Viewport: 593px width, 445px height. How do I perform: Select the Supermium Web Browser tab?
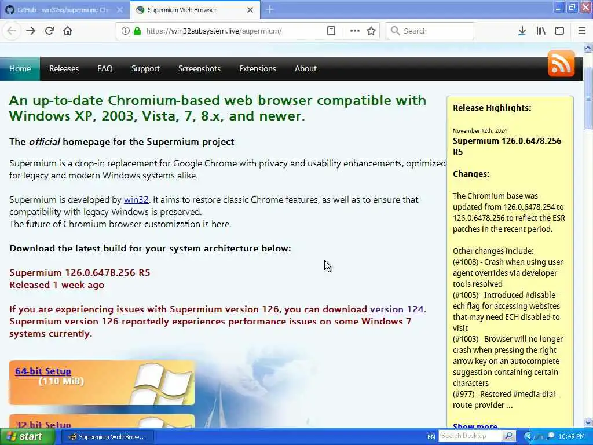[x=195, y=10]
